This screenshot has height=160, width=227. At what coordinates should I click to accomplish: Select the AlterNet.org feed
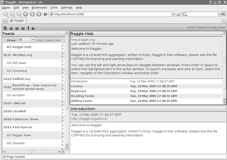[x=22, y=55]
